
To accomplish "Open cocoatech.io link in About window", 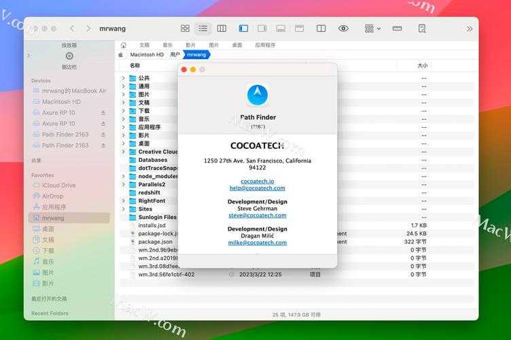I will click(x=258, y=182).
